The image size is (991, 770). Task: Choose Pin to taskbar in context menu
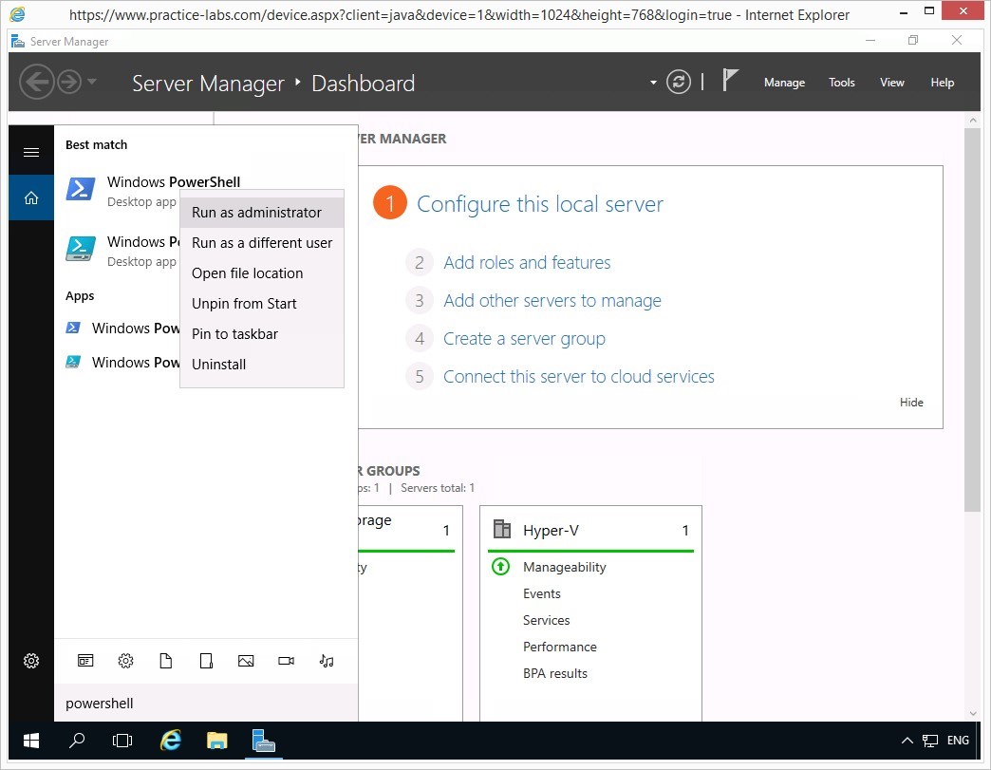point(234,334)
